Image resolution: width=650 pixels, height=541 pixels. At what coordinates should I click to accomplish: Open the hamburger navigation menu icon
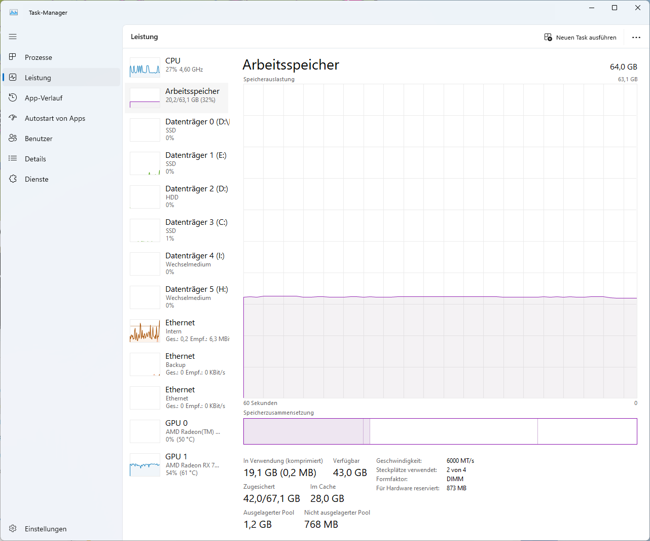click(13, 37)
